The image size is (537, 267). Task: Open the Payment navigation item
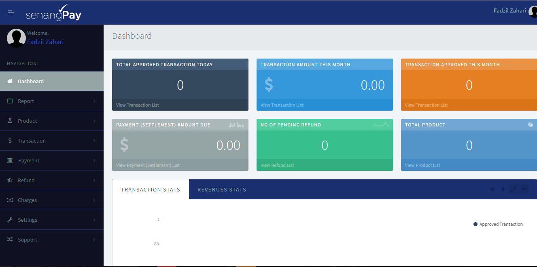[x=52, y=160]
